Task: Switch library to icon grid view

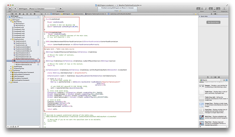Action: 224,80
